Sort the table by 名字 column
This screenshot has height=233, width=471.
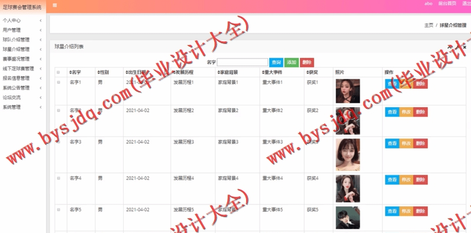pos(75,72)
